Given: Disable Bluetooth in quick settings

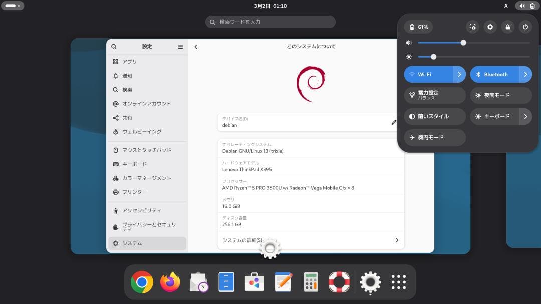Looking at the screenshot, I should 496,74.
